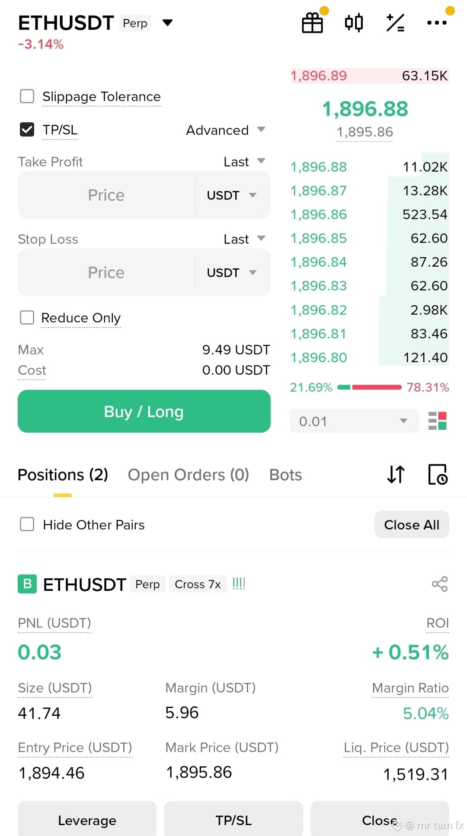
Task: Open the three-dot more options menu
Action: 437,23
